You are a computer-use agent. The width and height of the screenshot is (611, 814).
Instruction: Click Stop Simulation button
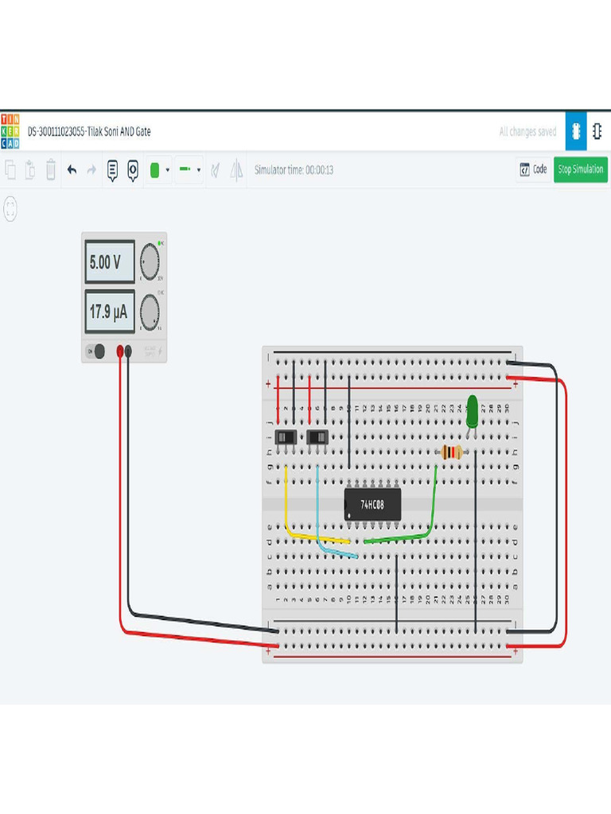coord(580,169)
